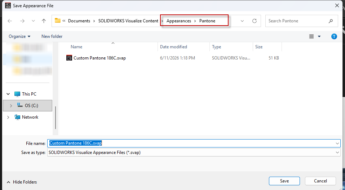Open the view options dropdown arrow
The height and width of the screenshot is (190, 345).
pos(319,36)
